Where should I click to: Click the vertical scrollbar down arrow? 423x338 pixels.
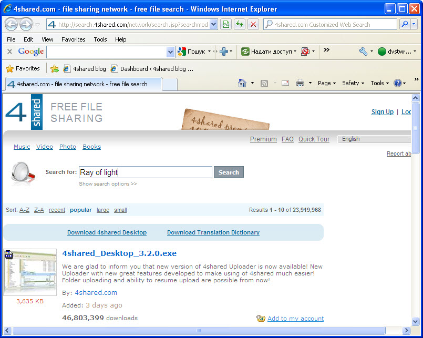click(x=416, y=321)
